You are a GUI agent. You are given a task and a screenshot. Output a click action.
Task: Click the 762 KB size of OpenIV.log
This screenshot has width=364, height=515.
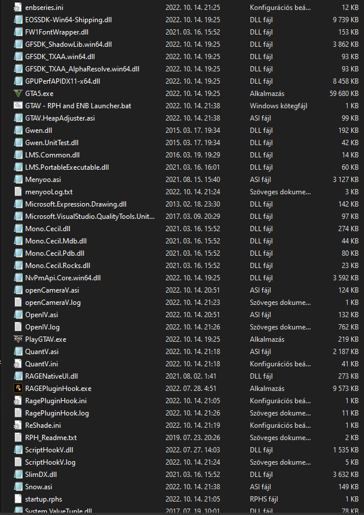pyautogui.click(x=348, y=327)
